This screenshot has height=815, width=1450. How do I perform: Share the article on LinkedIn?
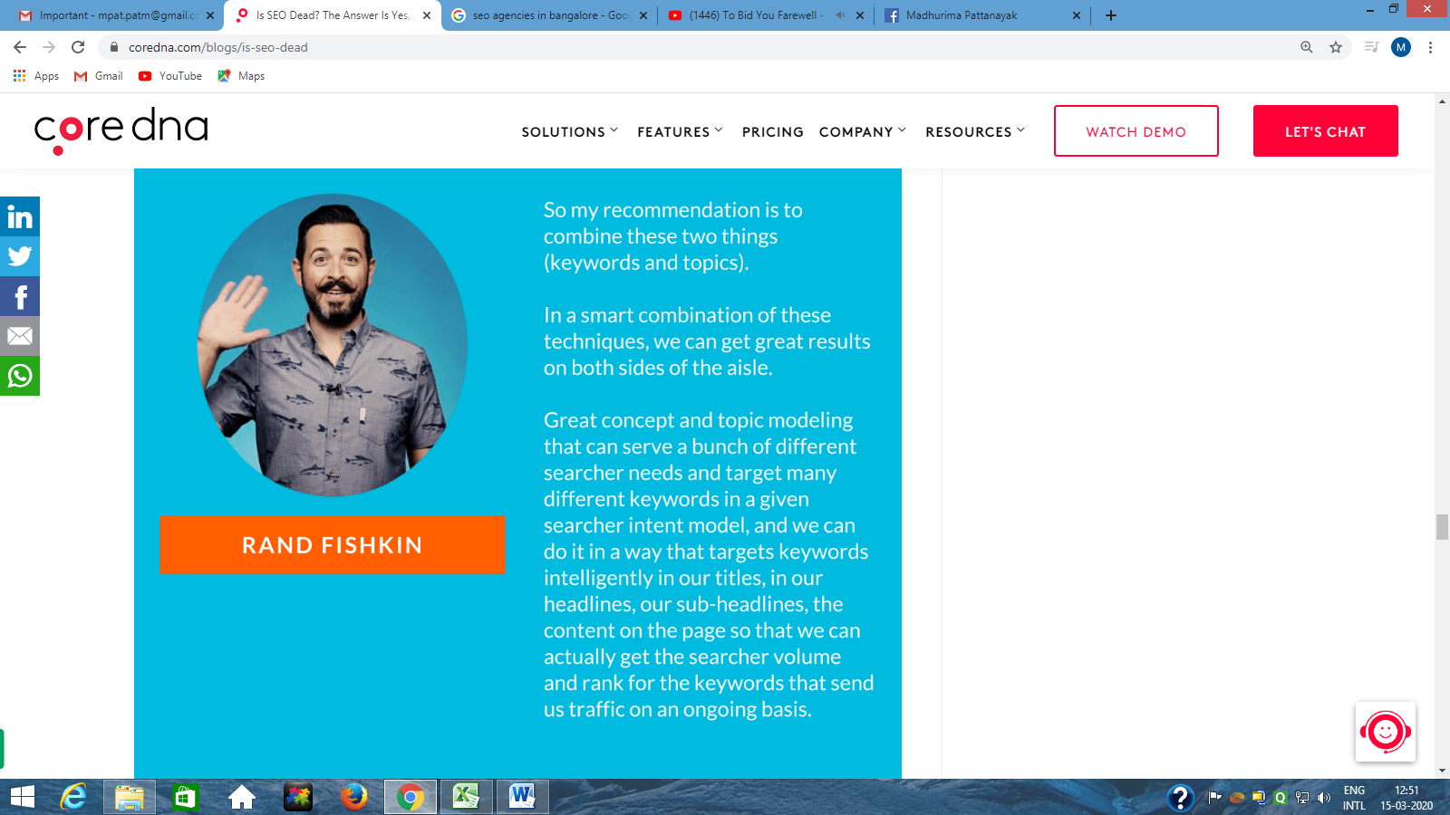click(20, 216)
